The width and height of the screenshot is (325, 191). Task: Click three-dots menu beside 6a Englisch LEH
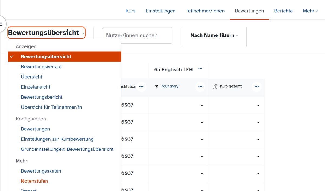[x=200, y=69]
